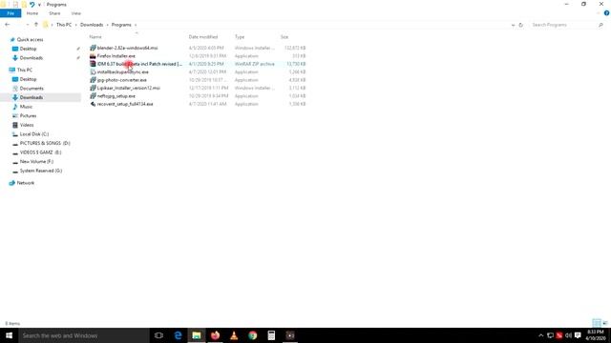Select the recoverit_setup_full4134.exe file
The image size is (611, 343).
[x=125, y=104]
